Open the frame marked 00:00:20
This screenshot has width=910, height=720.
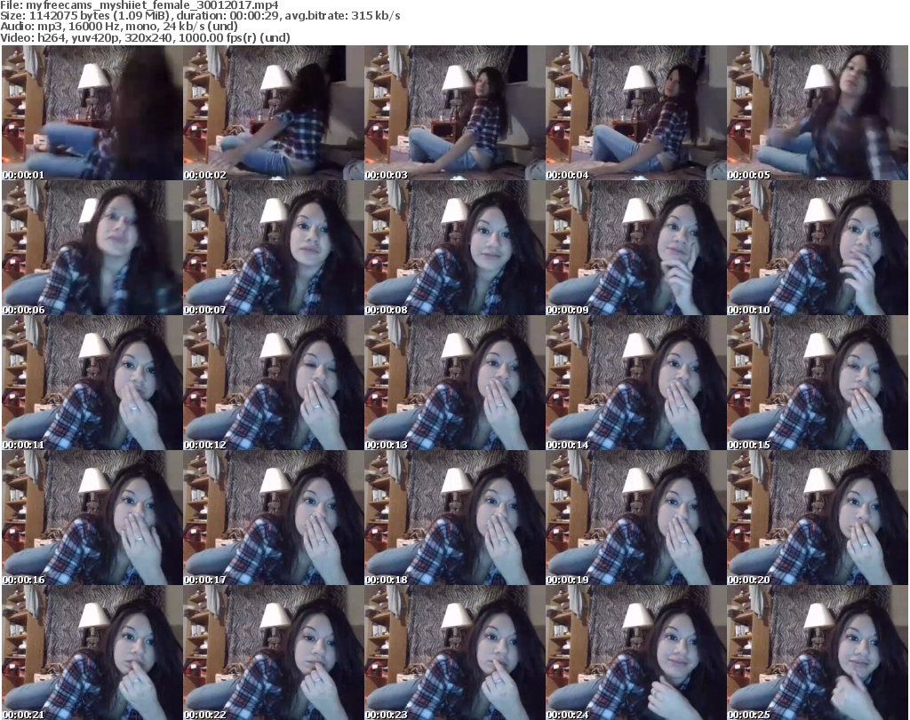pos(818,518)
